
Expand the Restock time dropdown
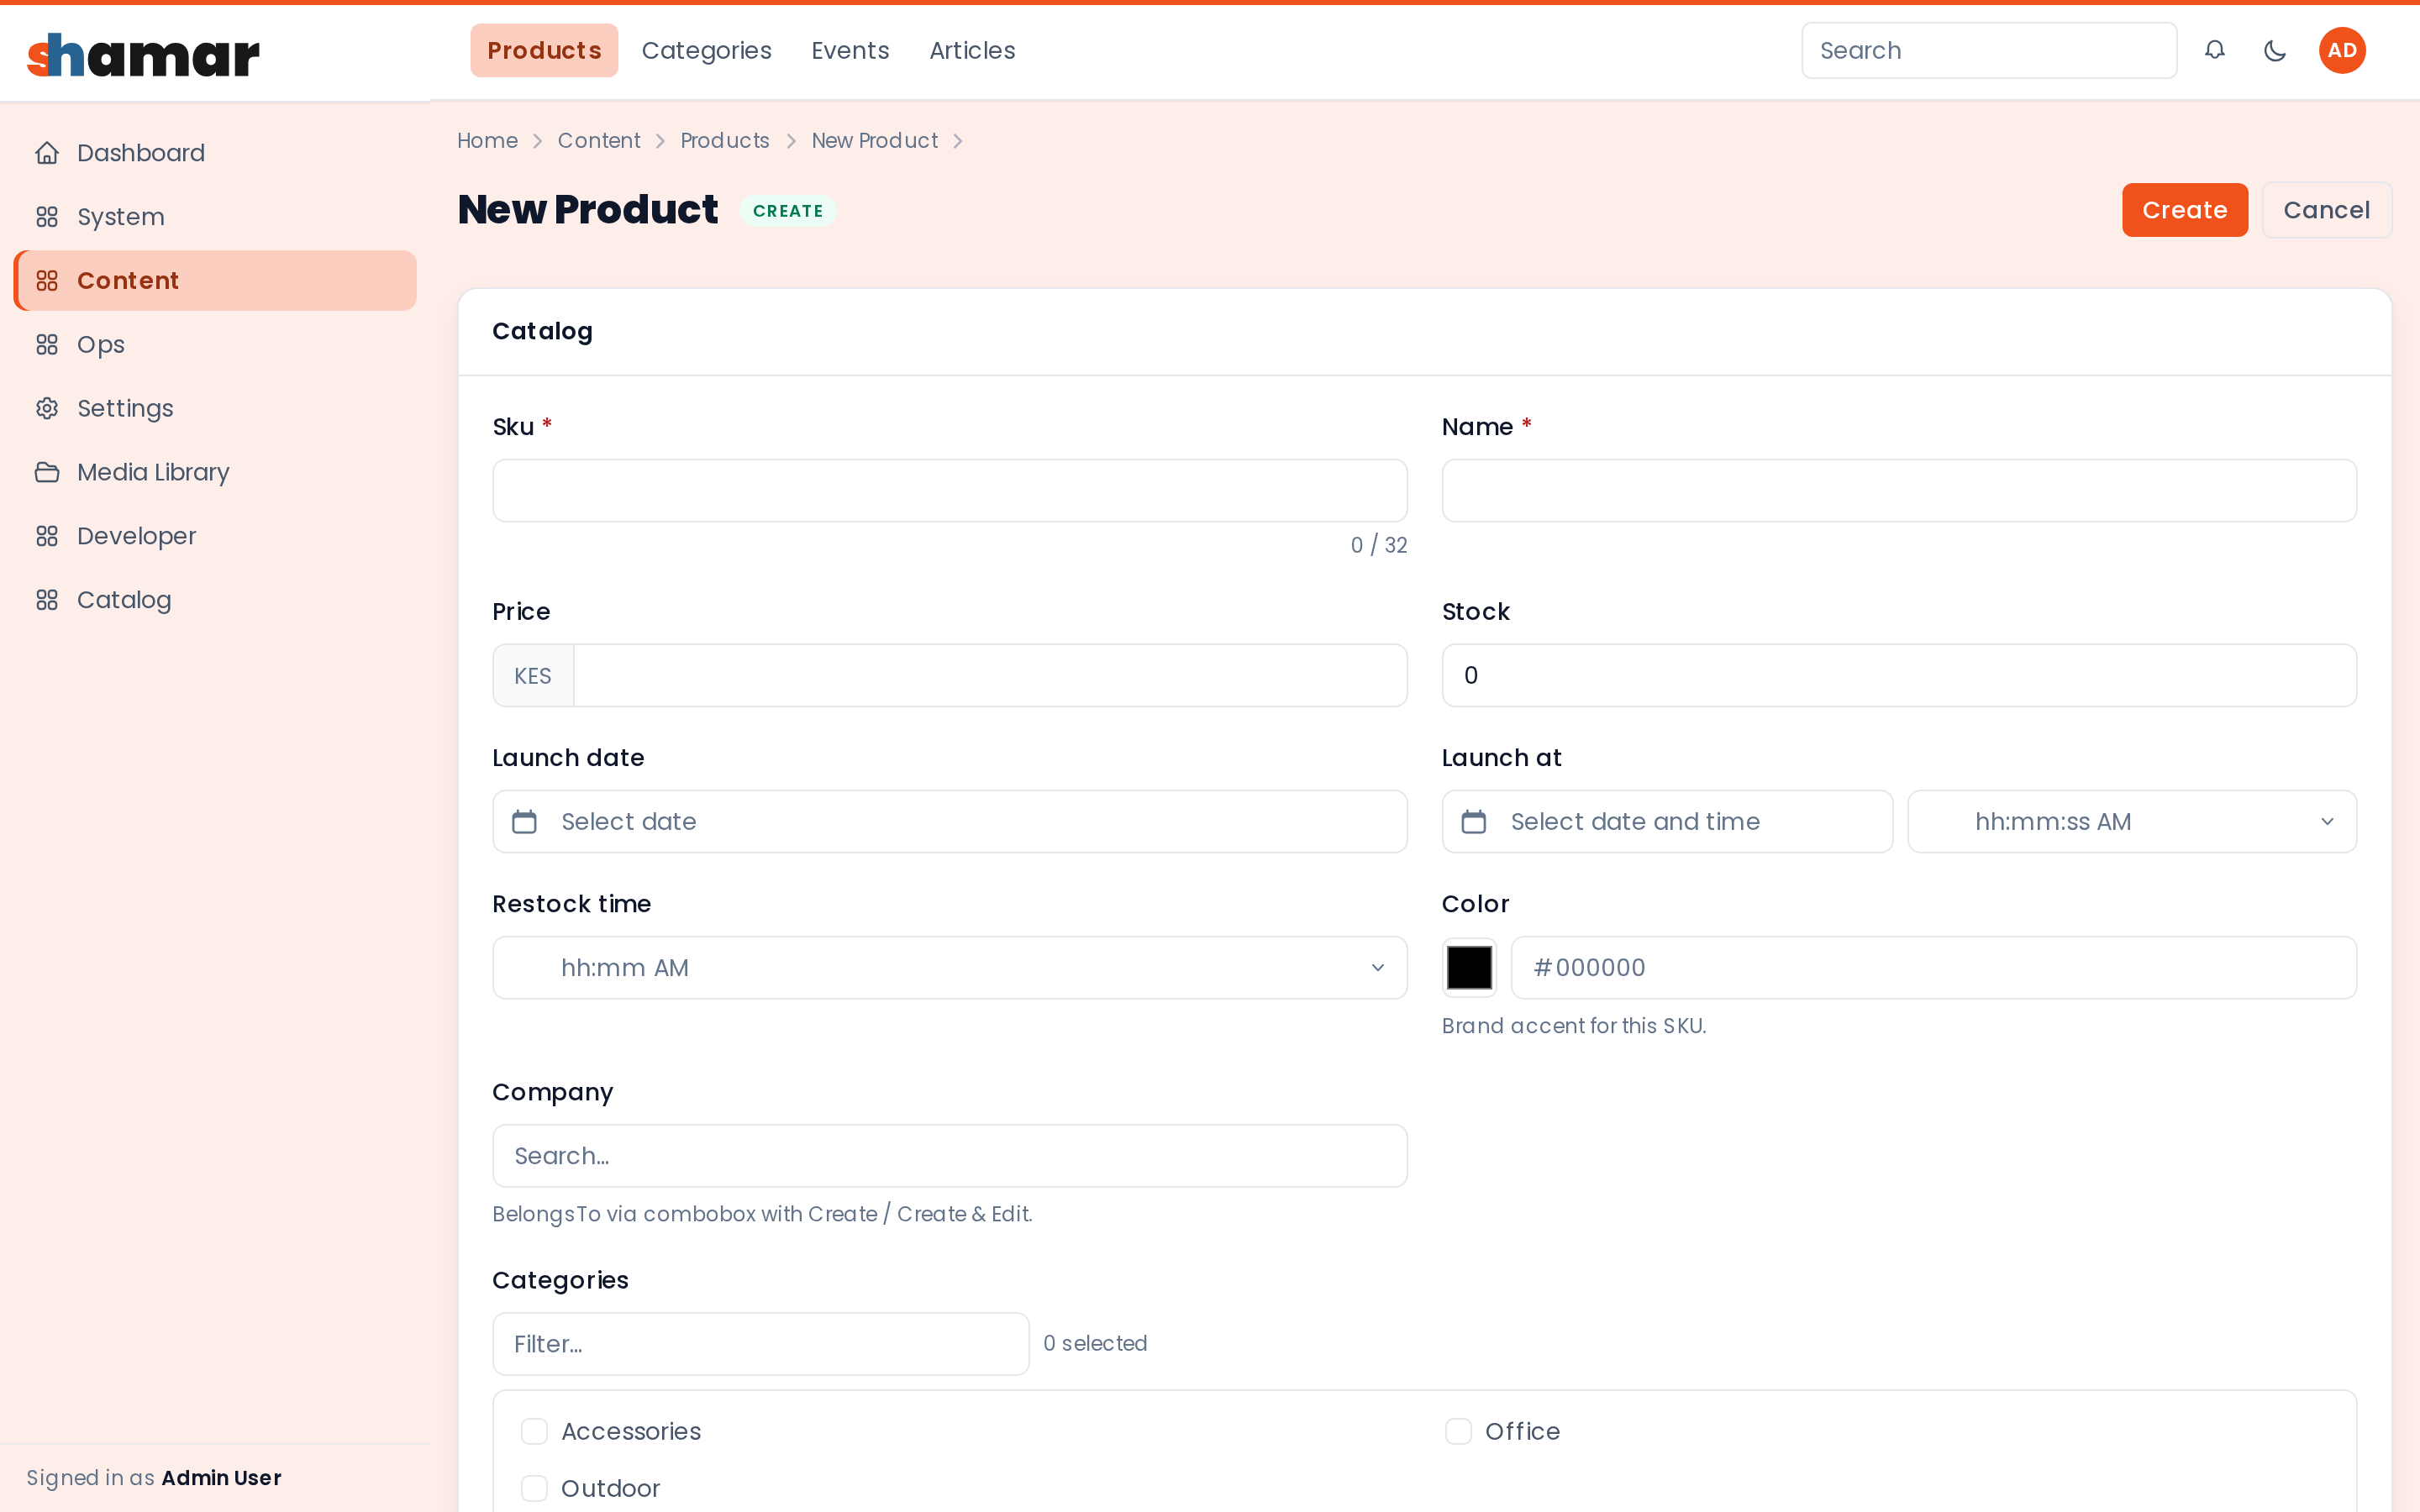(x=949, y=968)
